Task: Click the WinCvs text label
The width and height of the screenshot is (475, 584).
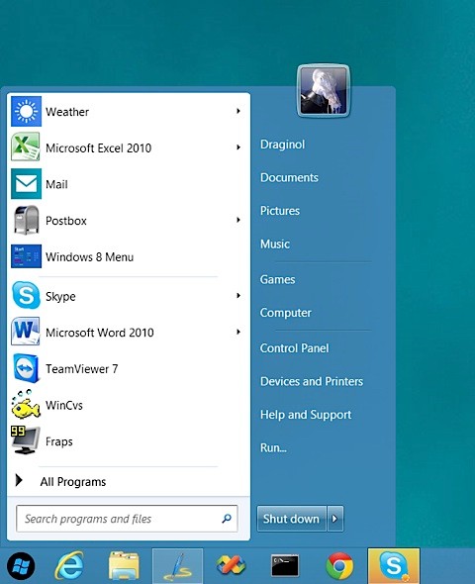Action: click(x=64, y=405)
